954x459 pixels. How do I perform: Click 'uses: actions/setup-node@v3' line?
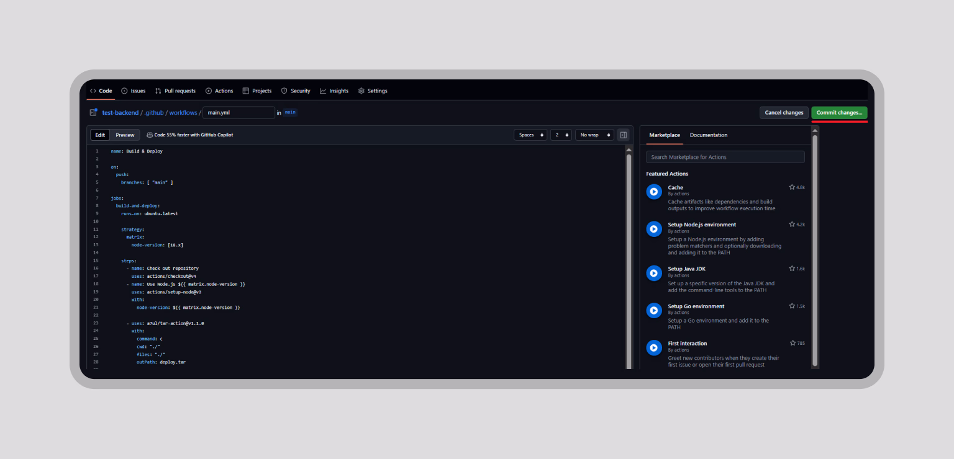click(166, 292)
